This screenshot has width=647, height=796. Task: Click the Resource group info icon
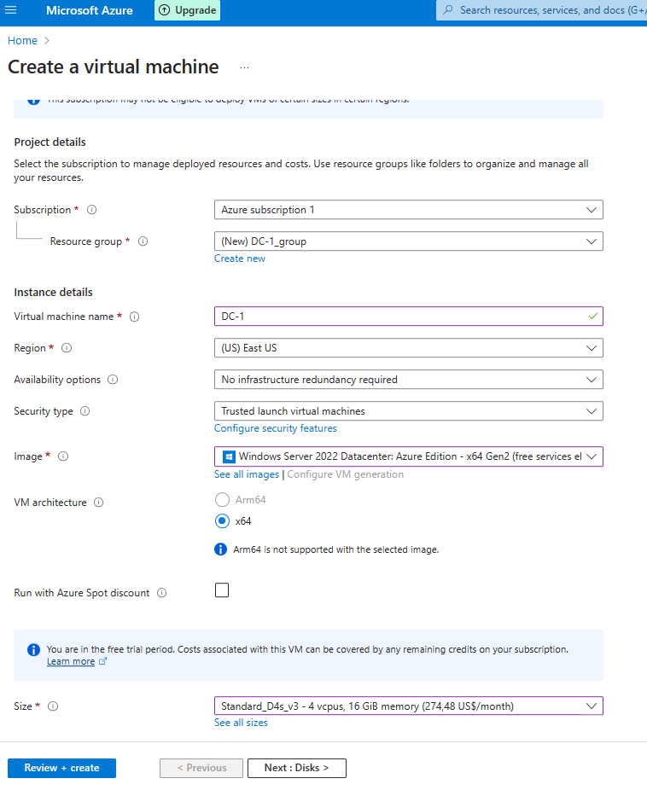click(143, 241)
